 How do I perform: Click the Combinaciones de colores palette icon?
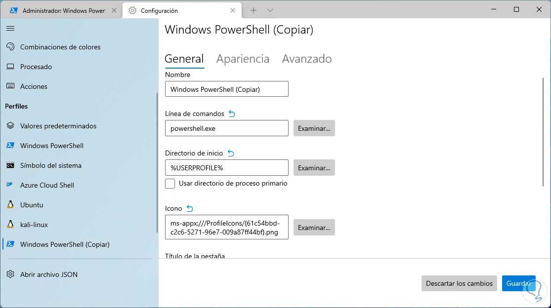point(10,47)
